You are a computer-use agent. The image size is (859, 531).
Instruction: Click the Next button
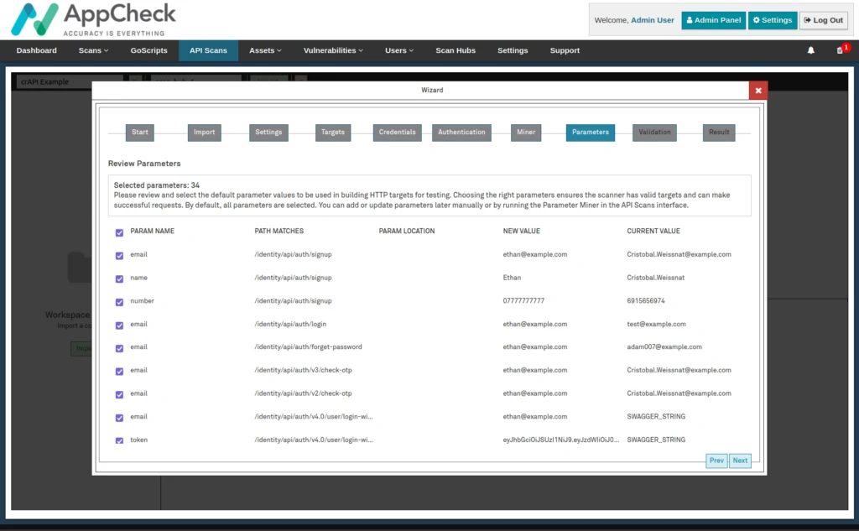pyautogui.click(x=739, y=460)
